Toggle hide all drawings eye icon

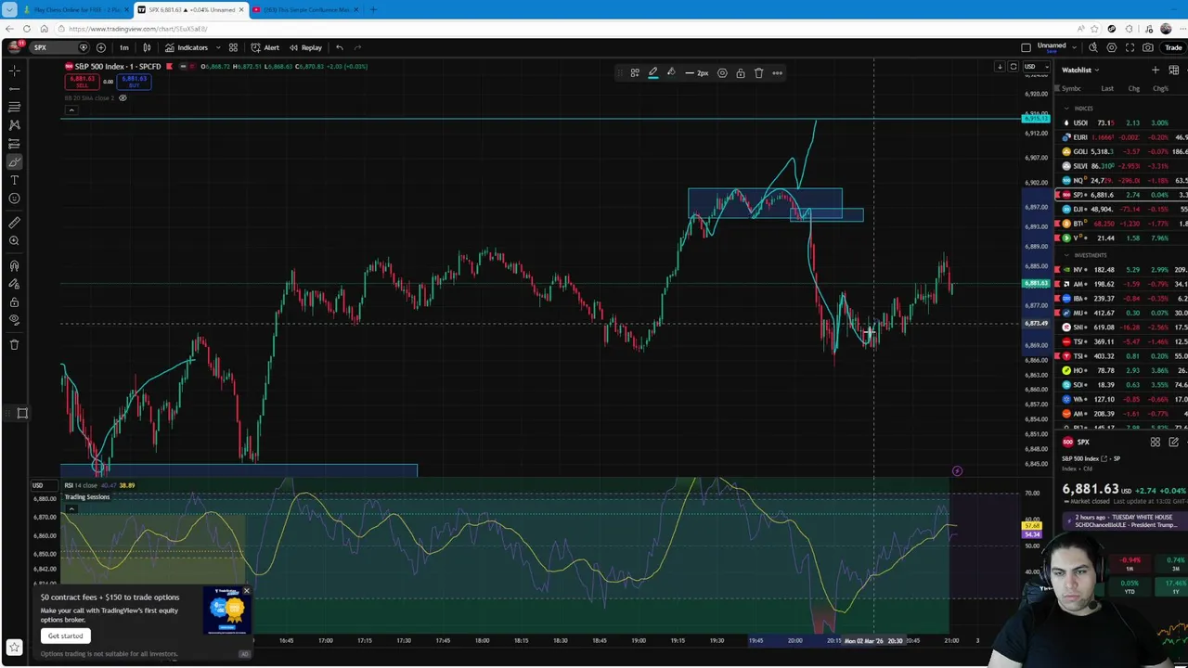pyautogui.click(x=14, y=320)
